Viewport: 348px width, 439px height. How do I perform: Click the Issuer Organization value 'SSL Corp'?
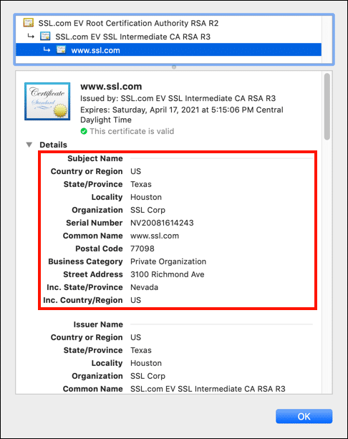pyautogui.click(x=148, y=376)
